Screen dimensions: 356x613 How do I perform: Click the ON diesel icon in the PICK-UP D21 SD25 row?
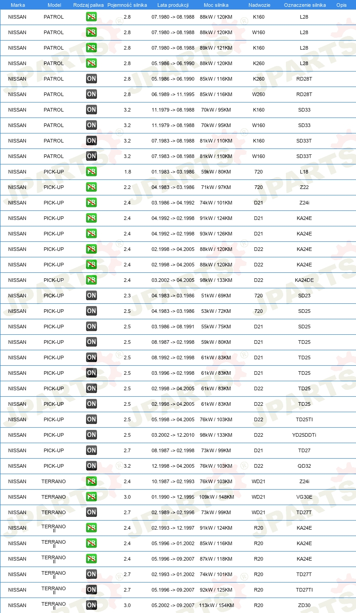pos(92,327)
